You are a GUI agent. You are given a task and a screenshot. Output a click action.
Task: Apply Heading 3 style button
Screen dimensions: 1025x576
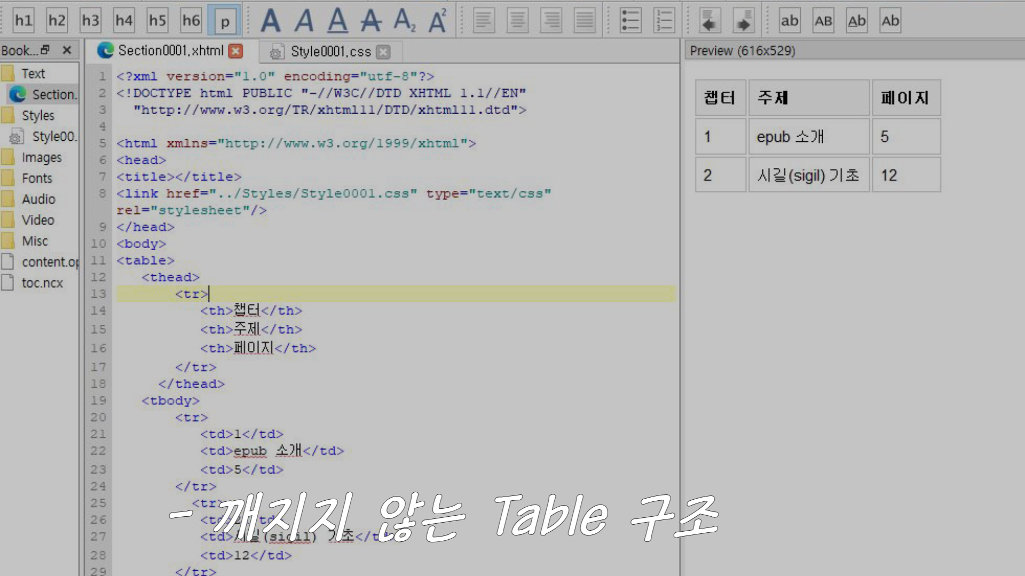click(90, 21)
